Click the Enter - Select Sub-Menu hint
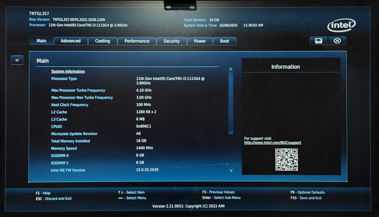 (221, 198)
